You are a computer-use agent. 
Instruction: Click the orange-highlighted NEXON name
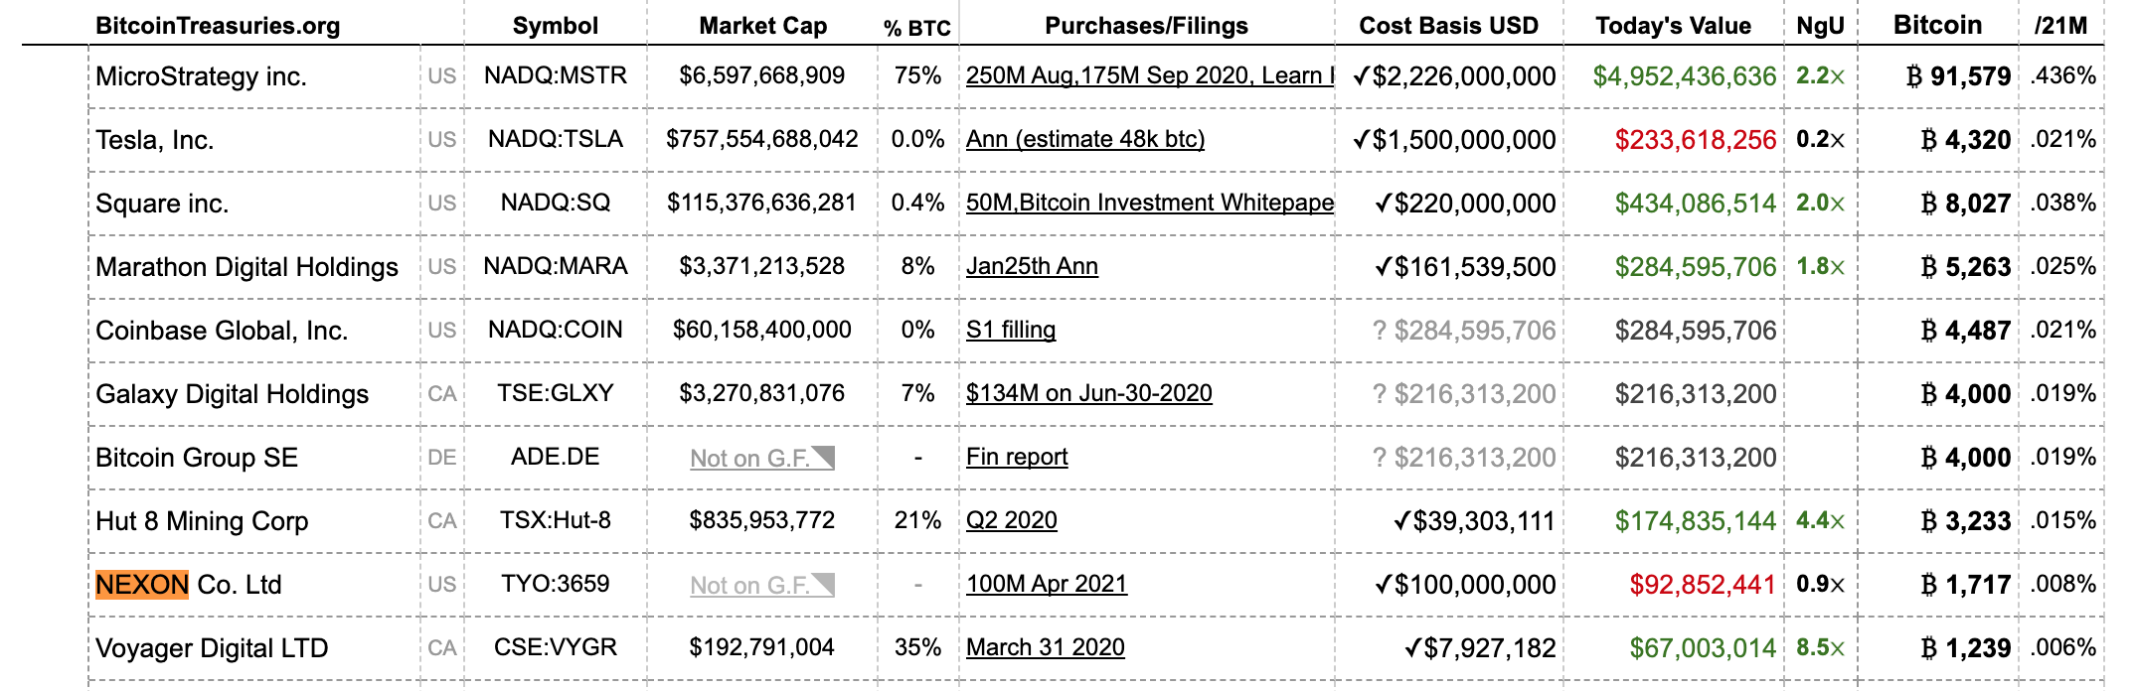click(x=142, y=585)
